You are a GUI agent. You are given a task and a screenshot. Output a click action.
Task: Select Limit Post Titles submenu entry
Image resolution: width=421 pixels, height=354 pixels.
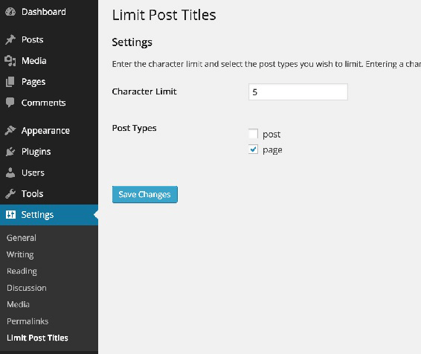37,338
